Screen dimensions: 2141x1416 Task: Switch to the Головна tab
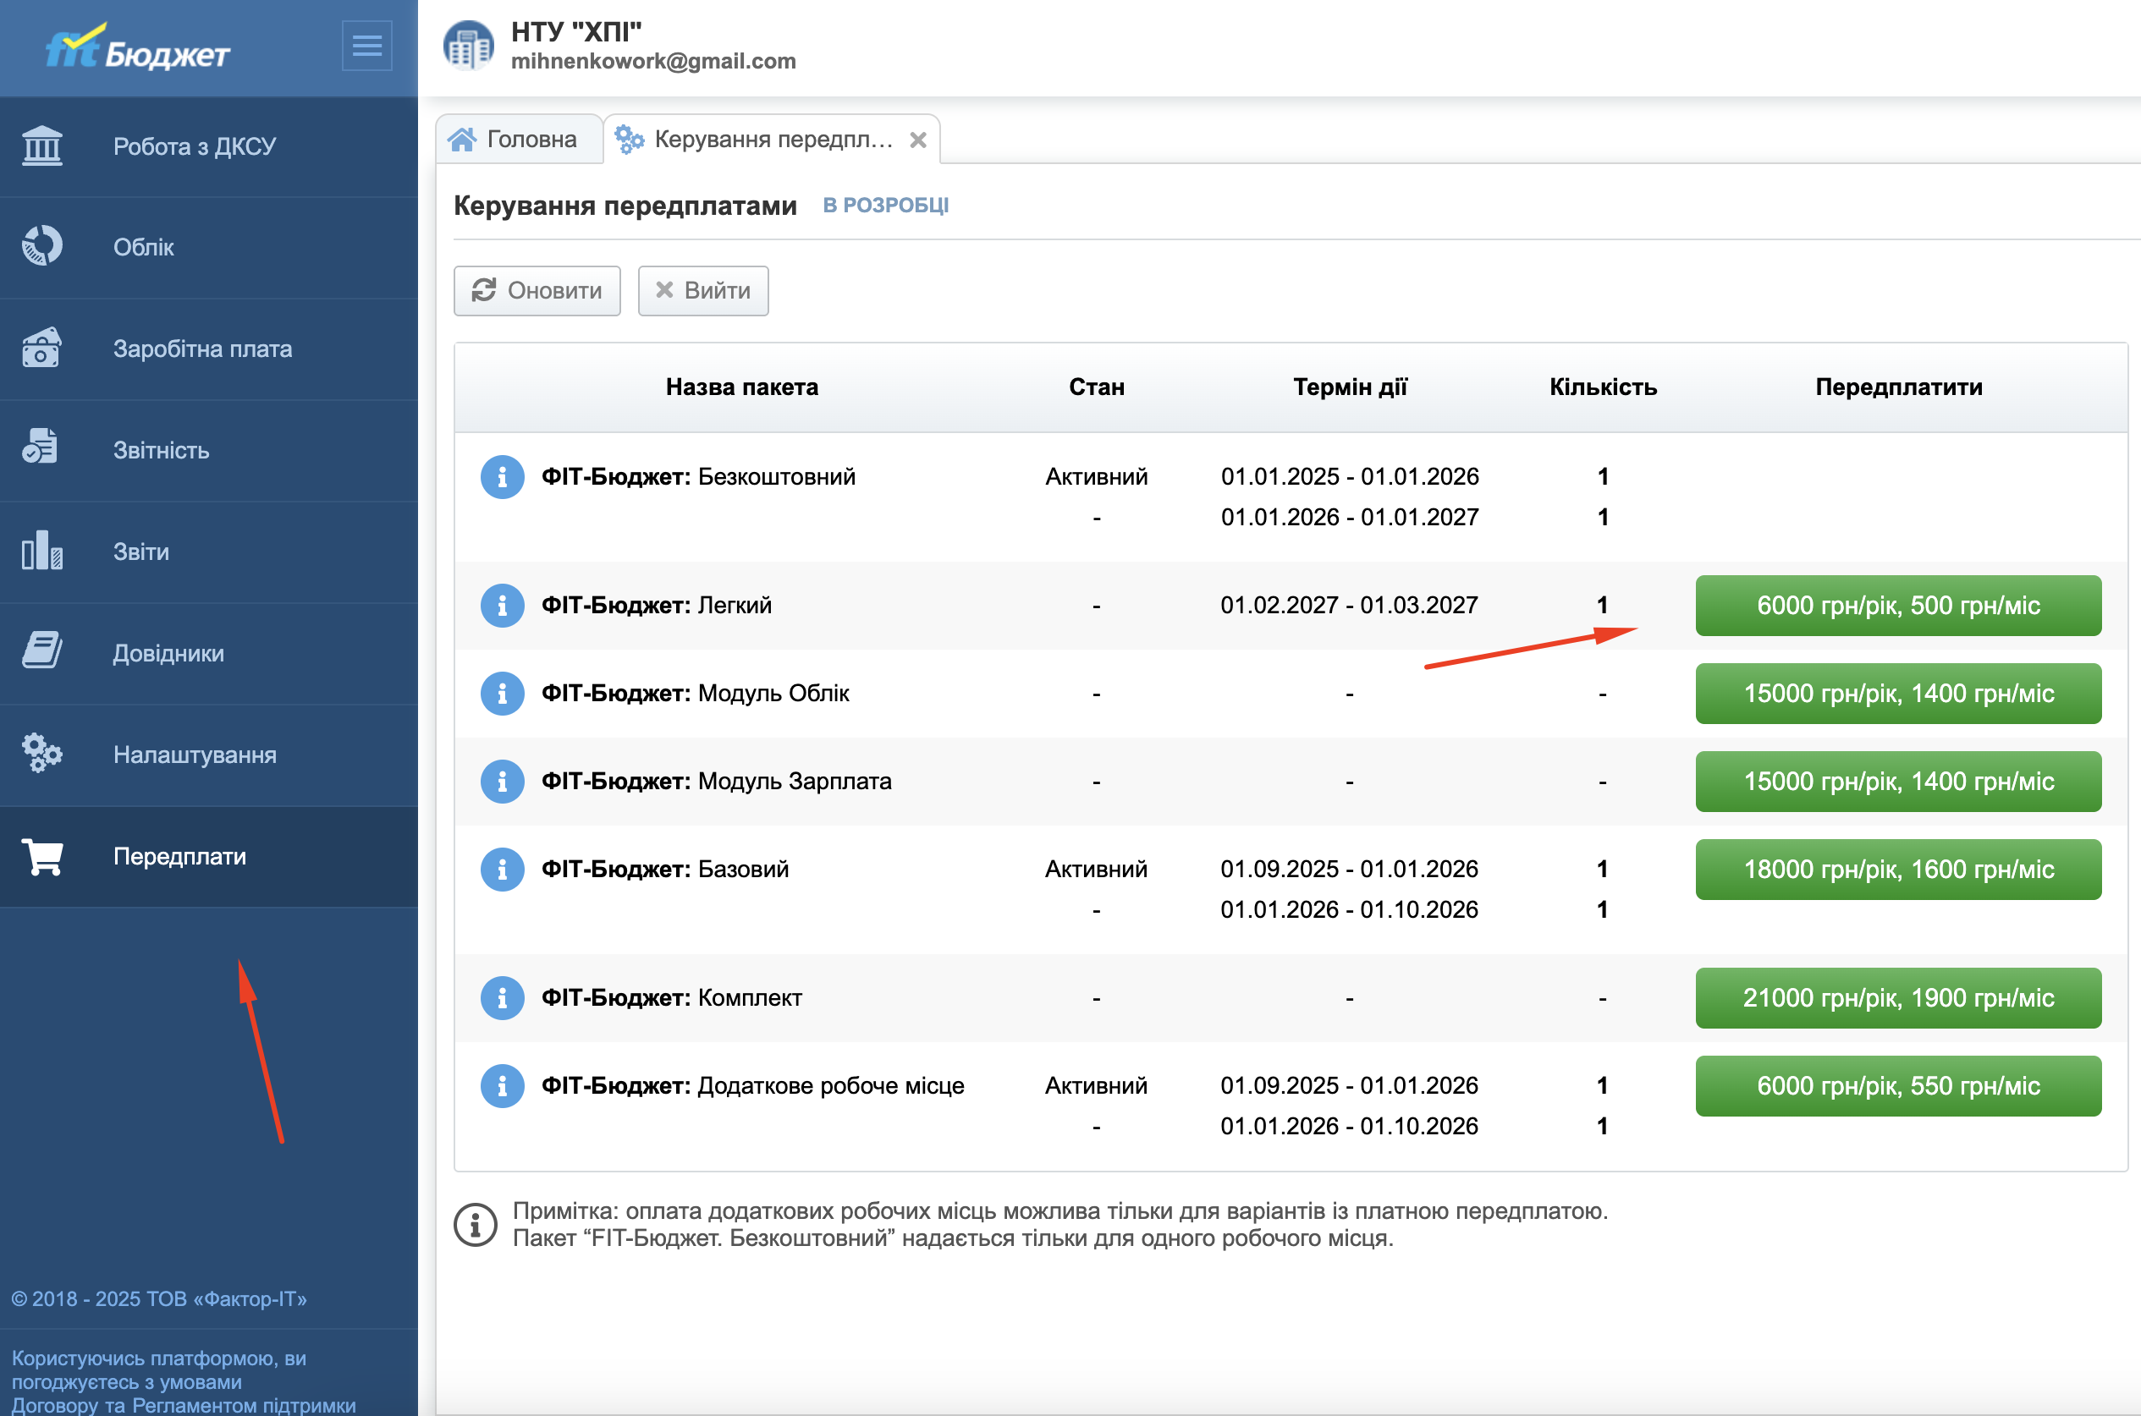pos(515,139)
